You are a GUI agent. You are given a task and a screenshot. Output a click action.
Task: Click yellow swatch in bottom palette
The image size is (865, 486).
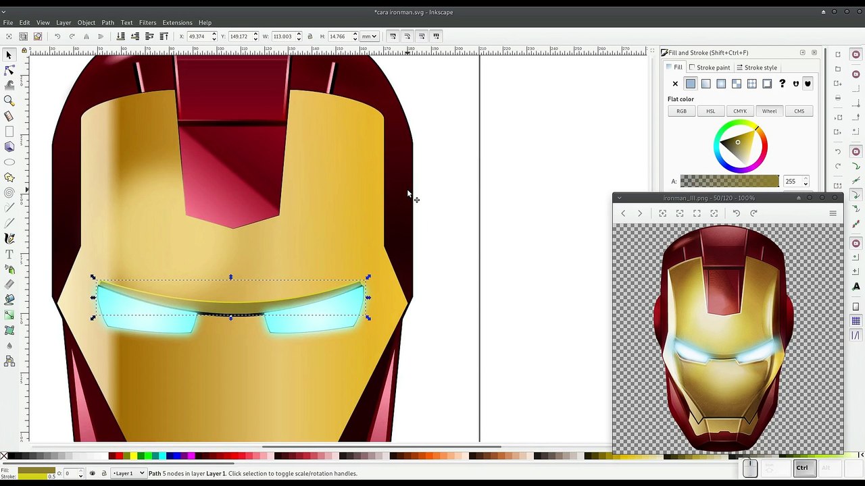133,456
